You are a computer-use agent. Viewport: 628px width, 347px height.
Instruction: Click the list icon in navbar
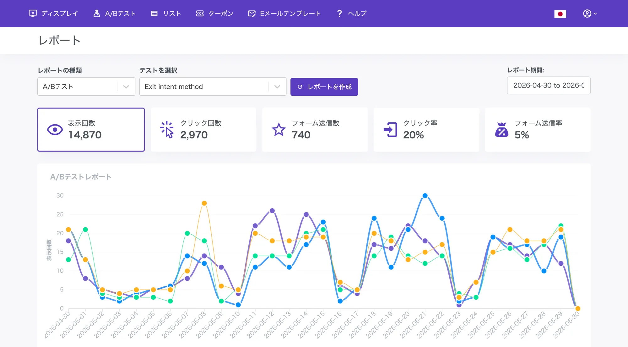(x=154, y=13)
